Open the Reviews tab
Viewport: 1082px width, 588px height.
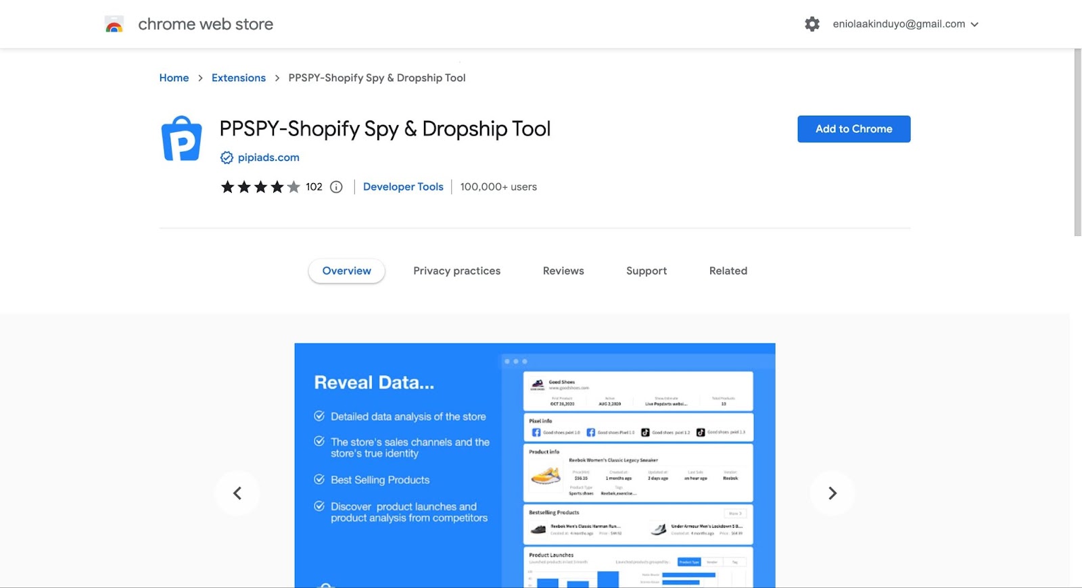(x=563, y=271)
